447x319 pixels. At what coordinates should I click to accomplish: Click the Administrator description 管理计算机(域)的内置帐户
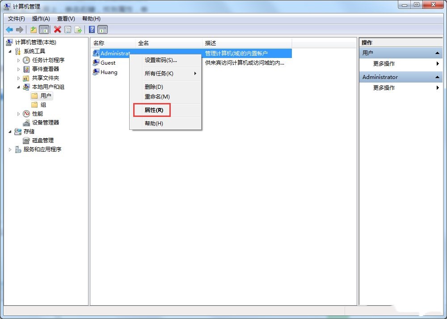(x=236, y=53)
